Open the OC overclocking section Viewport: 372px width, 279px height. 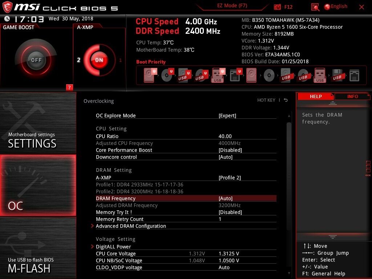click(x=38, y=185)
